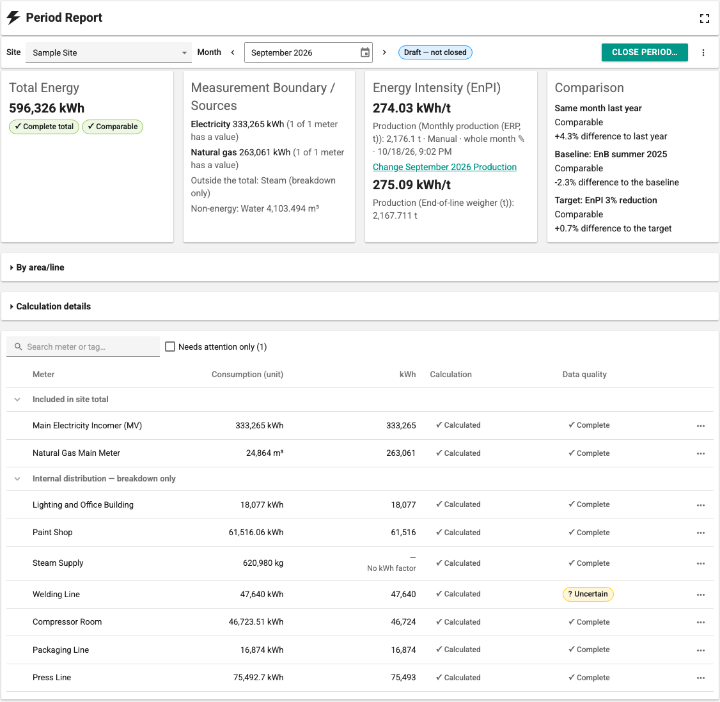The image size is (720, 702).
Task: Open the vertical three-dot overflow menu
Action: [x=703, y=52]
